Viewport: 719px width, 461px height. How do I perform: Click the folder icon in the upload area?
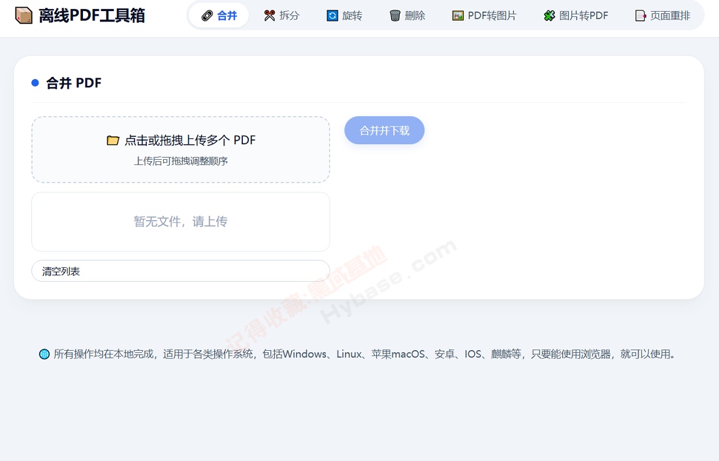pyautogui.click(x=113, y=141)
